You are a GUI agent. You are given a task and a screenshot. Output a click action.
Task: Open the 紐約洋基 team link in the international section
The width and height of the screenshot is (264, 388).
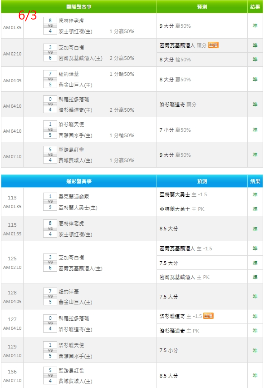click(x=68, y=74)
